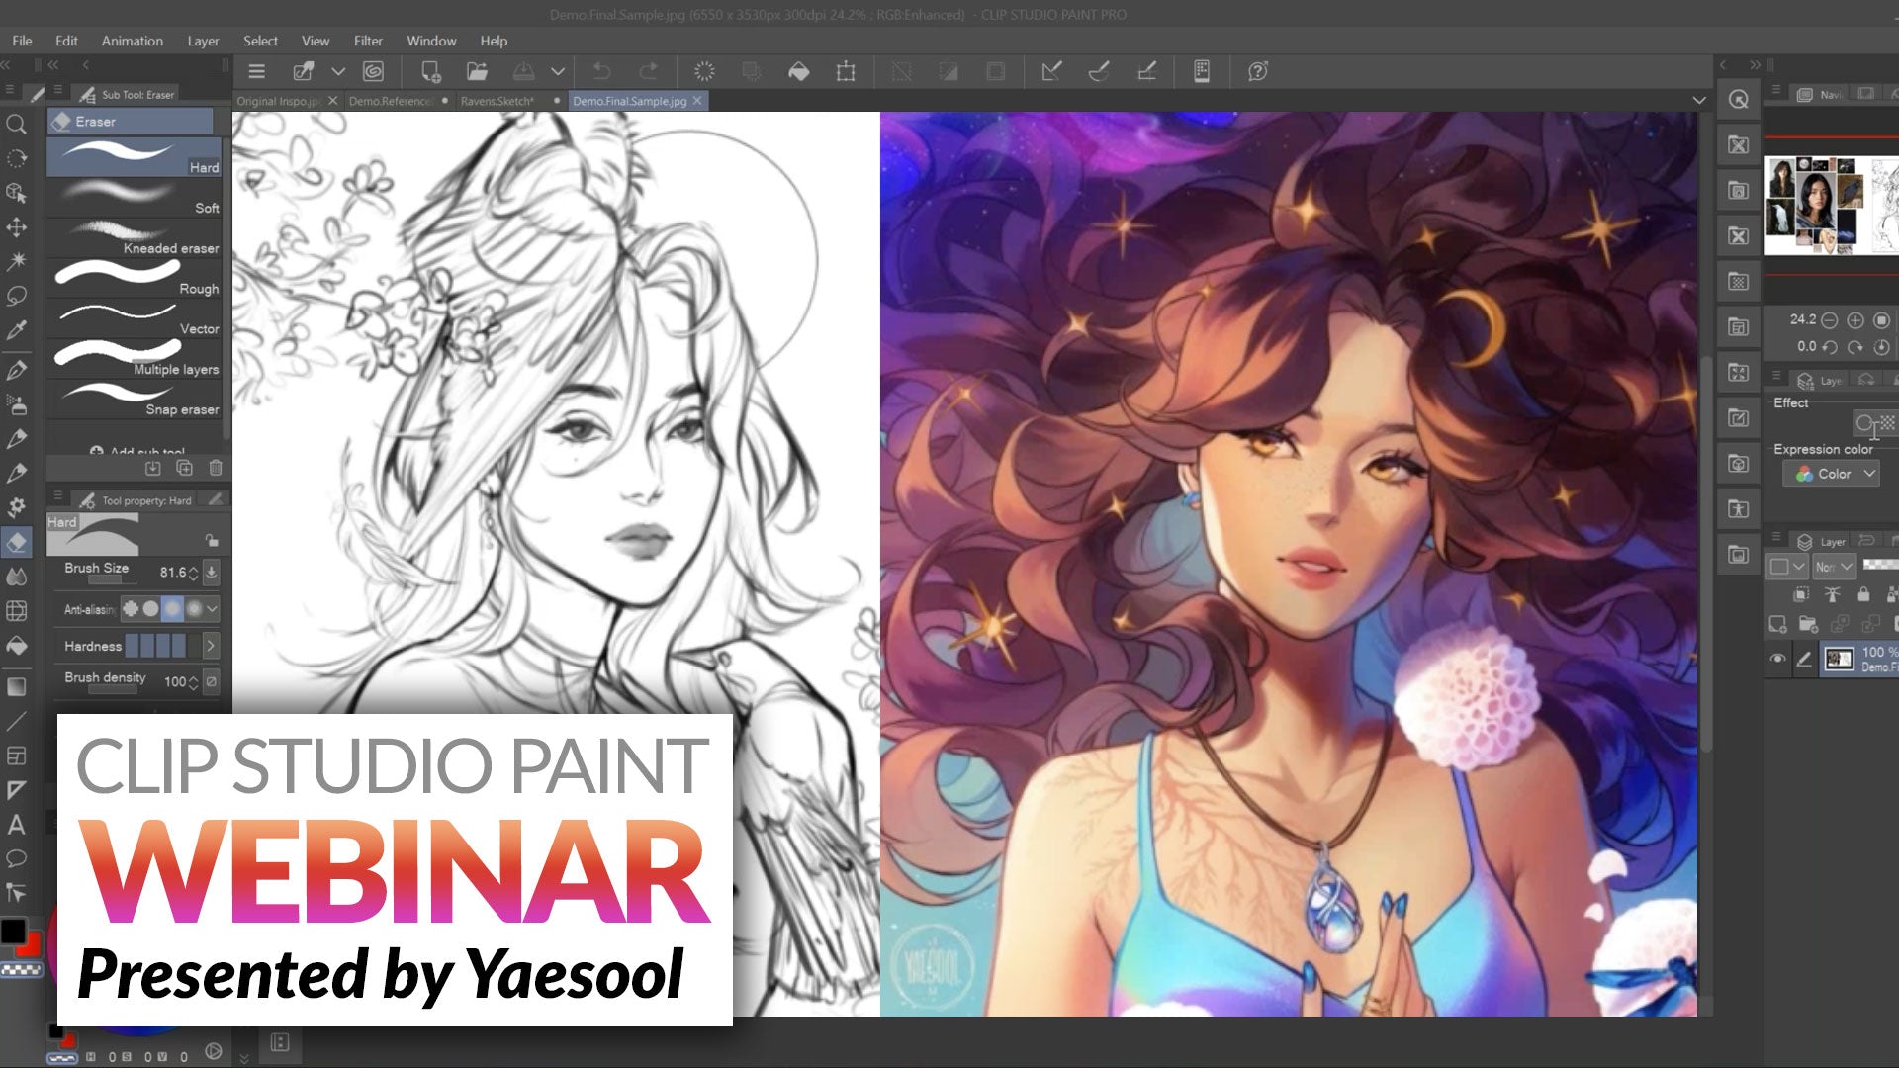Select the Eyedropper tool
The height and width of the screenshot is (1068, 1899).
coord(16,330)
